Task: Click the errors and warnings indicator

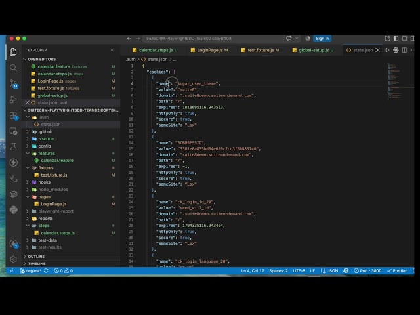Action: pyautogui.click(x=64, y=271)
